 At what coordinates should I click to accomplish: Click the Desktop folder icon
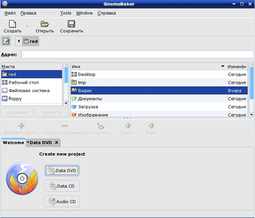click(74, 74)
